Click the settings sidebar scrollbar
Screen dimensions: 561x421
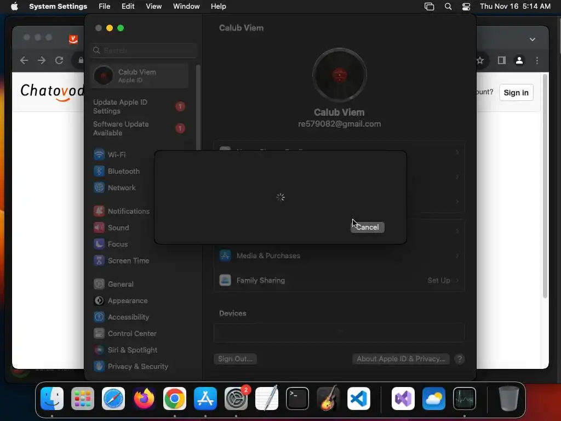(x=198, y=107)
